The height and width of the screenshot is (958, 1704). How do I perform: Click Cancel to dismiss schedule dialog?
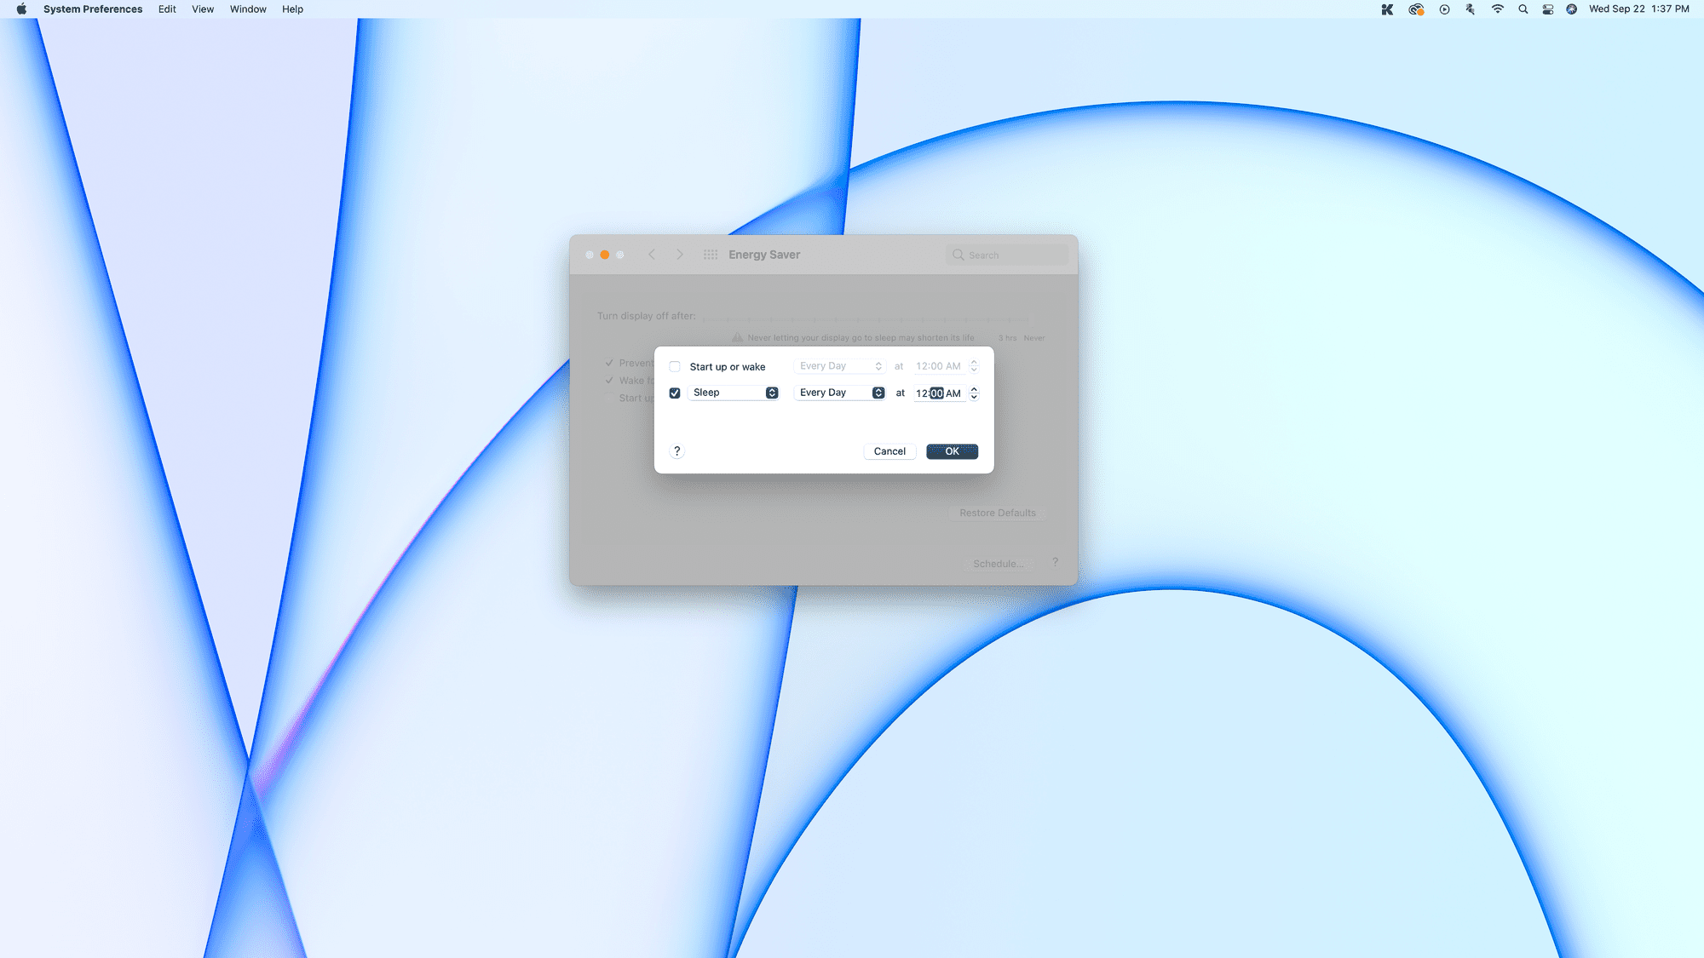[889, 450]
